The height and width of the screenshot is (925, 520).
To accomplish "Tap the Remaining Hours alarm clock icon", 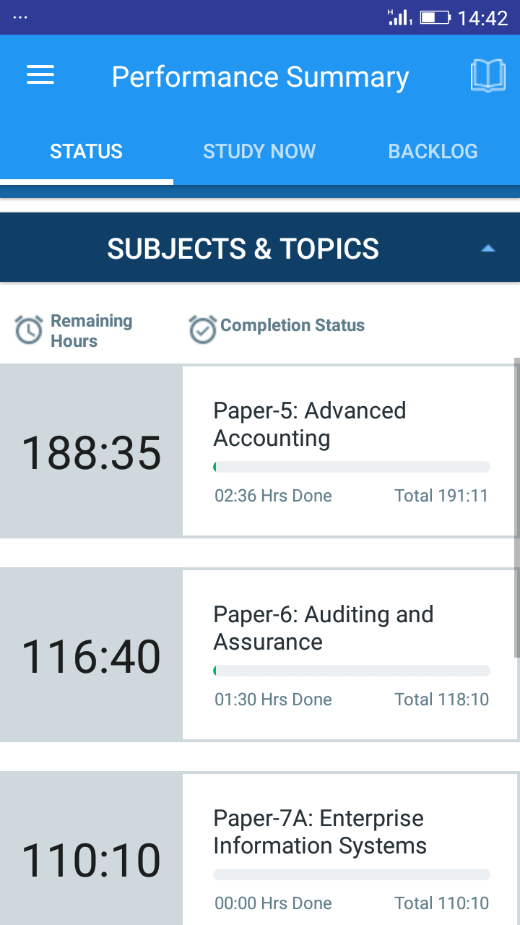I will tap(29, 330).
